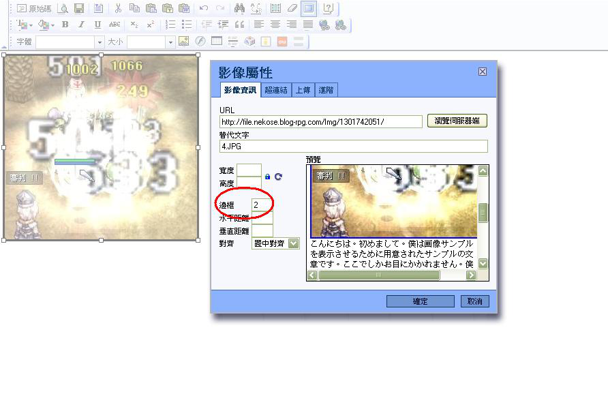Click the 寬度 width input field

(249, 170)
